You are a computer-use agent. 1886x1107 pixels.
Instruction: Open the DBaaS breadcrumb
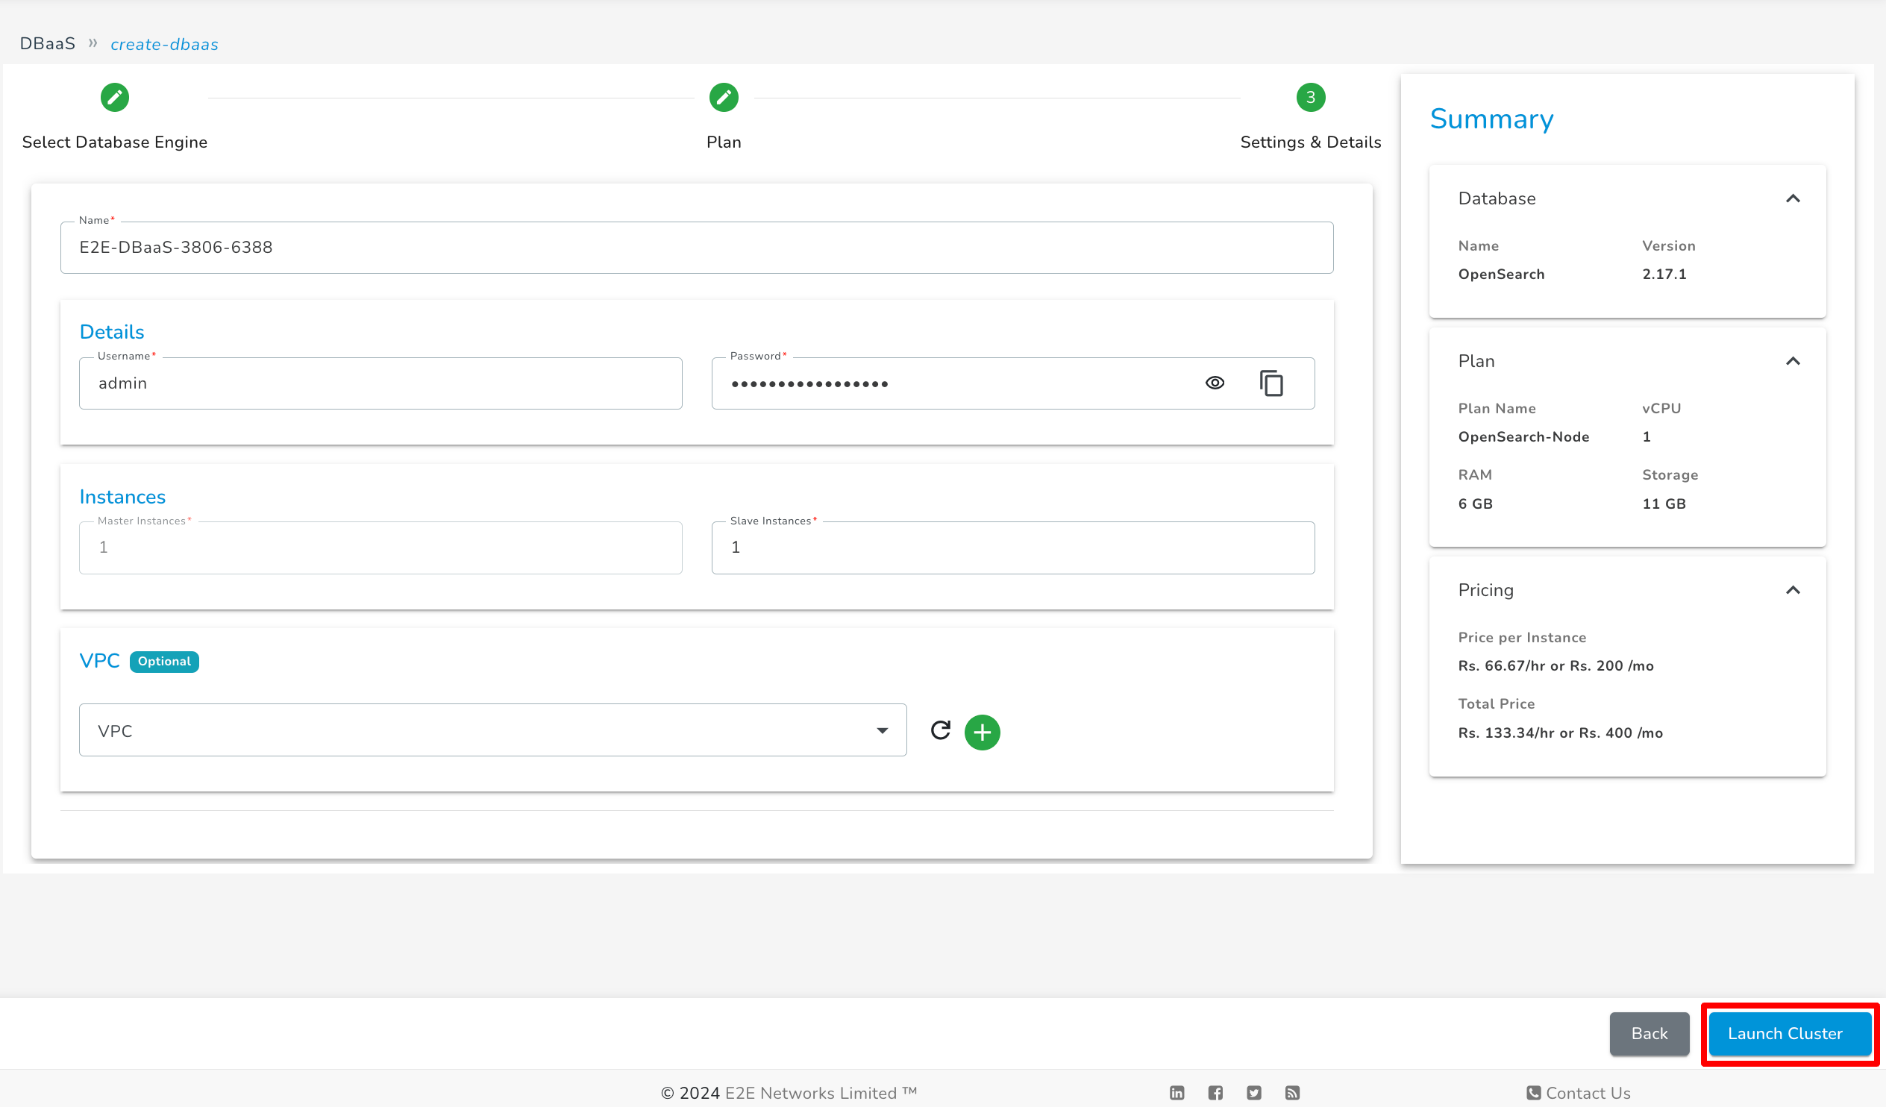(47, 43)
